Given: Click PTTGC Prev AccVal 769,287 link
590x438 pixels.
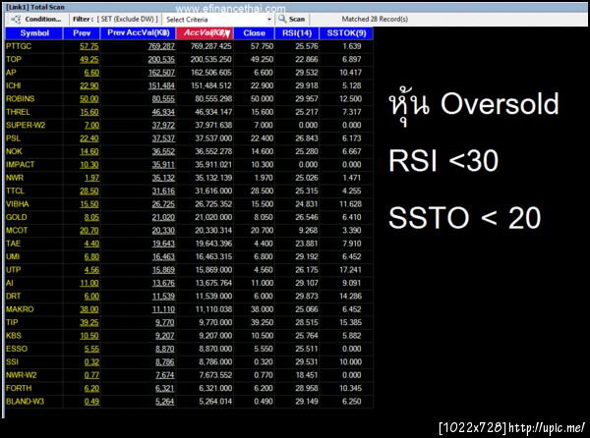Looking at the screenshot, I should pyautogui.click(x=161, y=46).
